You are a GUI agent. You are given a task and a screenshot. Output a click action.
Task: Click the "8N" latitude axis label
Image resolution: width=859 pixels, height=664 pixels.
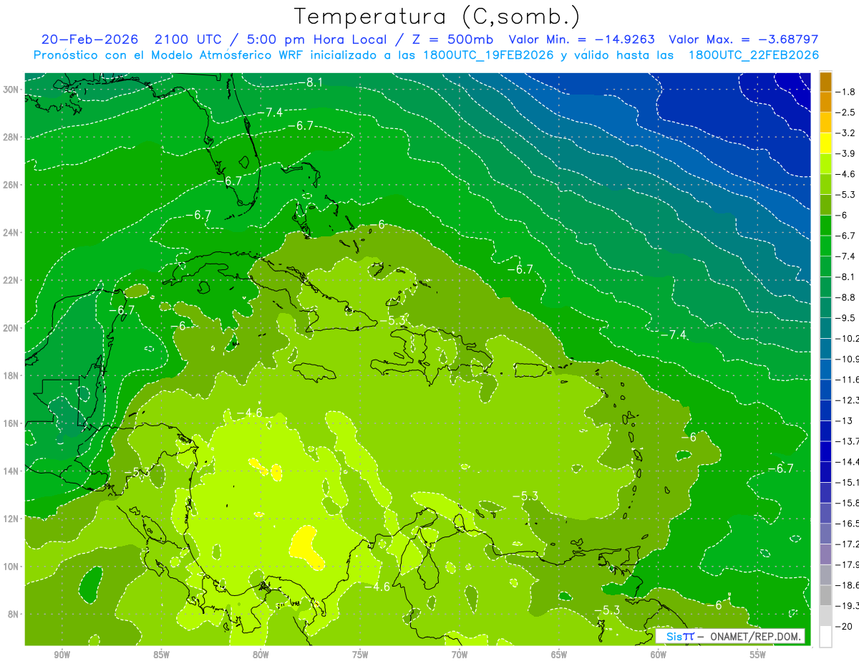pyautogui.click(x=14, y=614)
